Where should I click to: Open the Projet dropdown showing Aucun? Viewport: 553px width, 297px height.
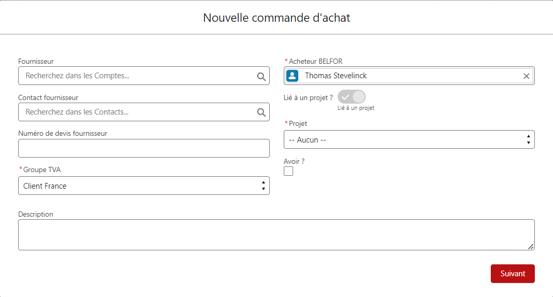point(409,139)
